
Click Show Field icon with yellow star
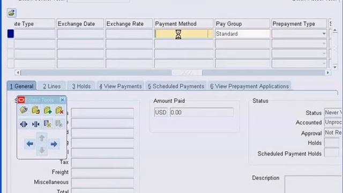click(48, 124)
